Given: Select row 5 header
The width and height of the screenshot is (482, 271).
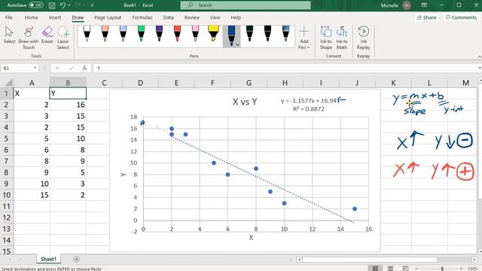Looking at the screenshot, I should pyautogui.click(x=7, y=139).
